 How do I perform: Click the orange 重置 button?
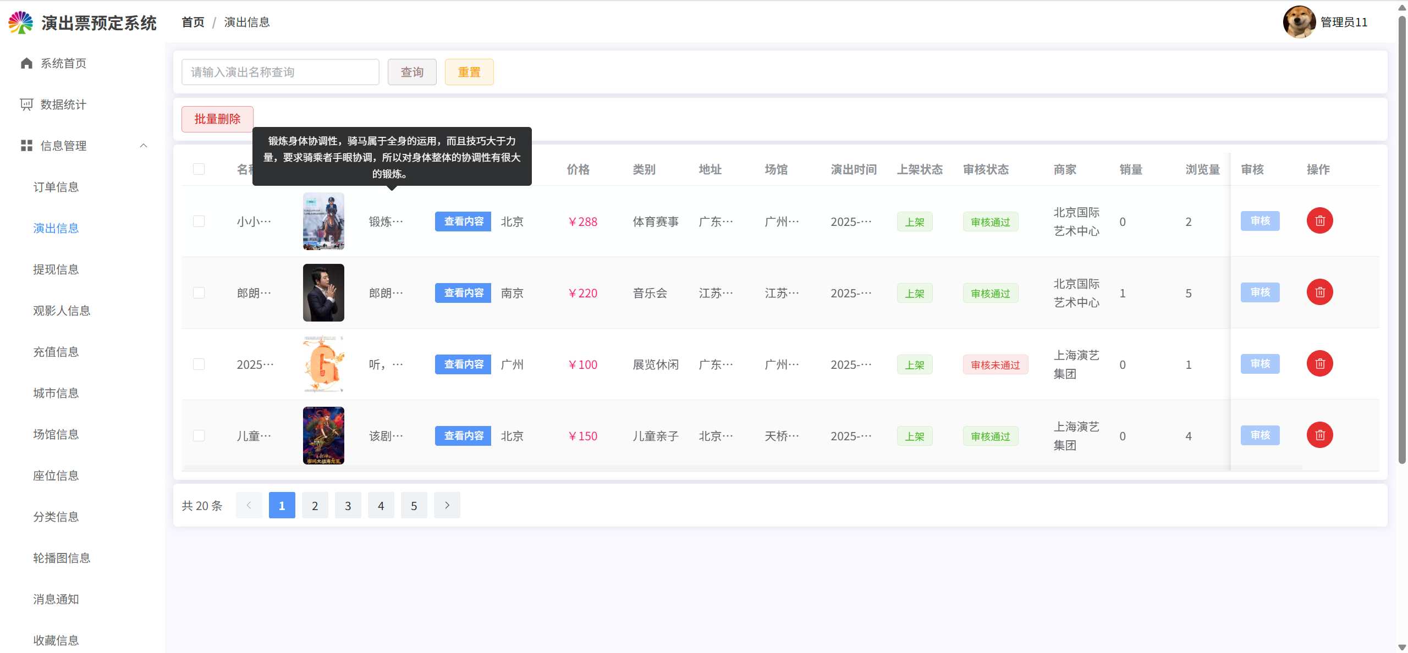pyautogui.click(x=469, y=72)
